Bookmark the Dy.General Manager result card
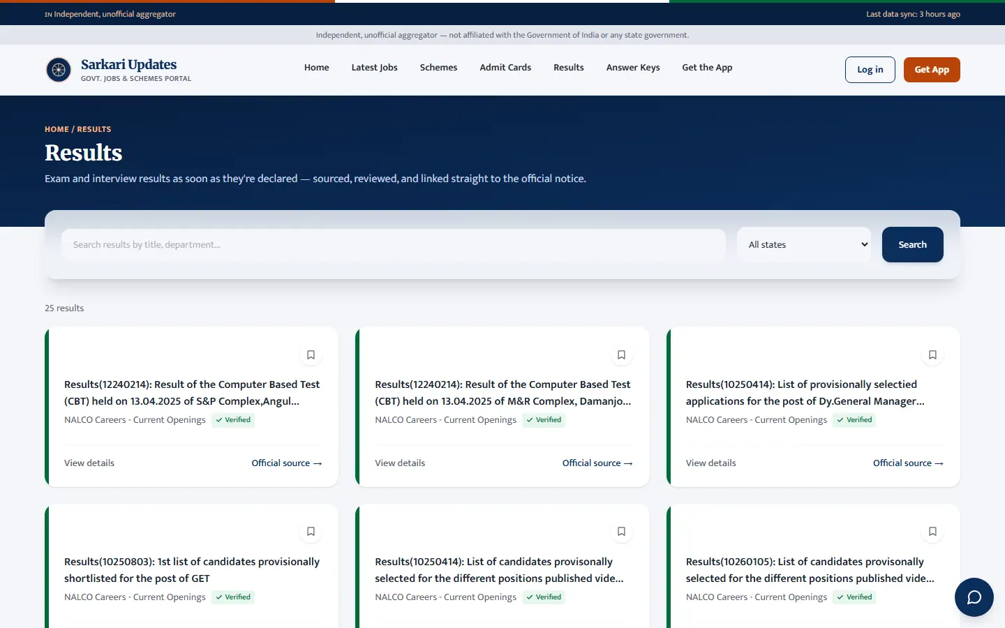 [932, 355]
